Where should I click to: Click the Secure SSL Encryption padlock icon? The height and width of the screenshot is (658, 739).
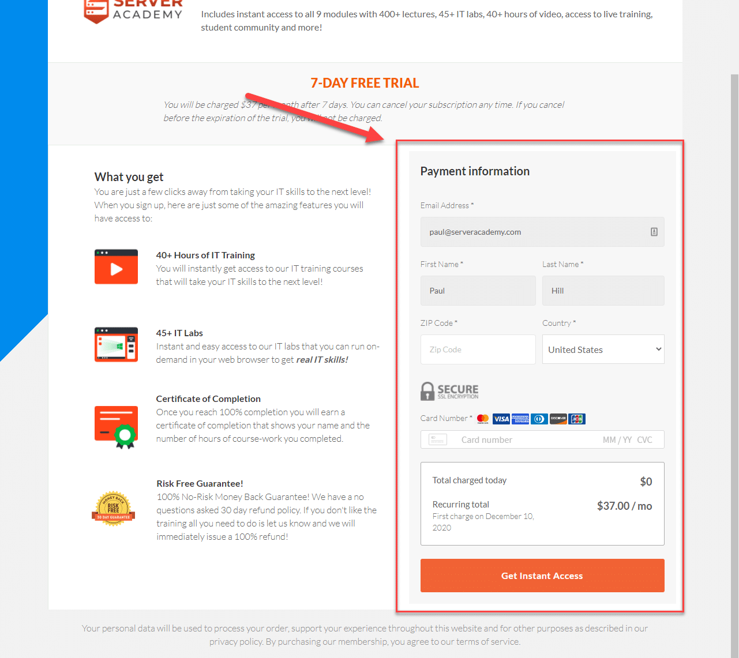point(427,391)
